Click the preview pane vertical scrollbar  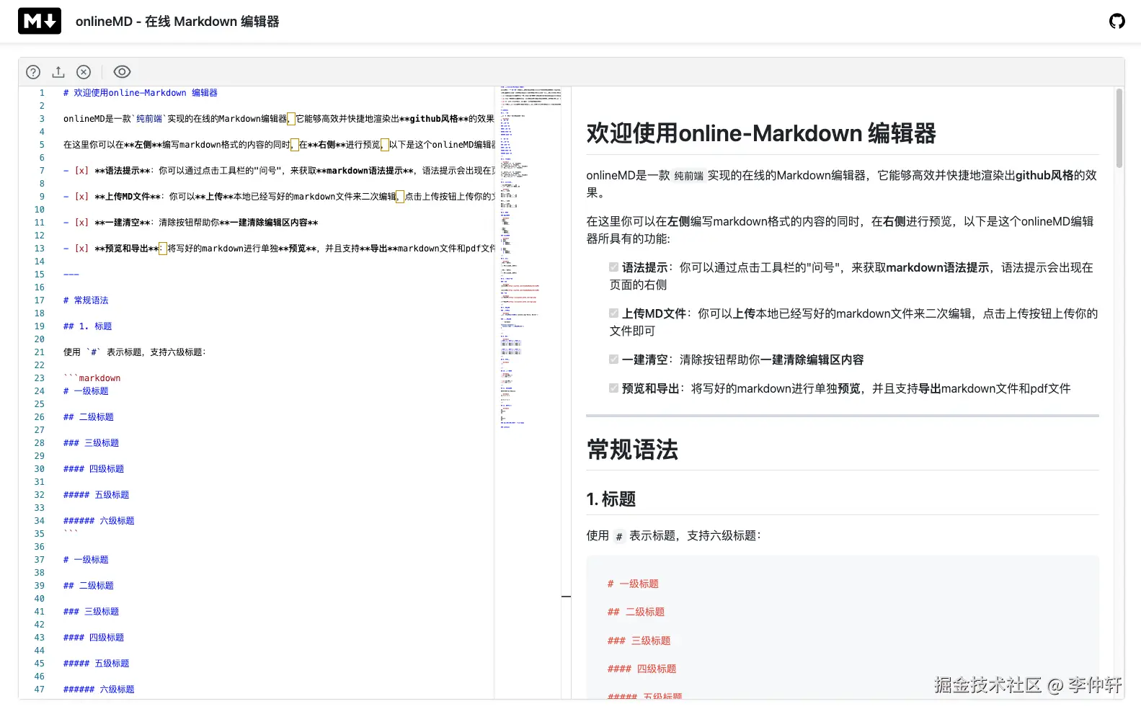[1119, 128]
